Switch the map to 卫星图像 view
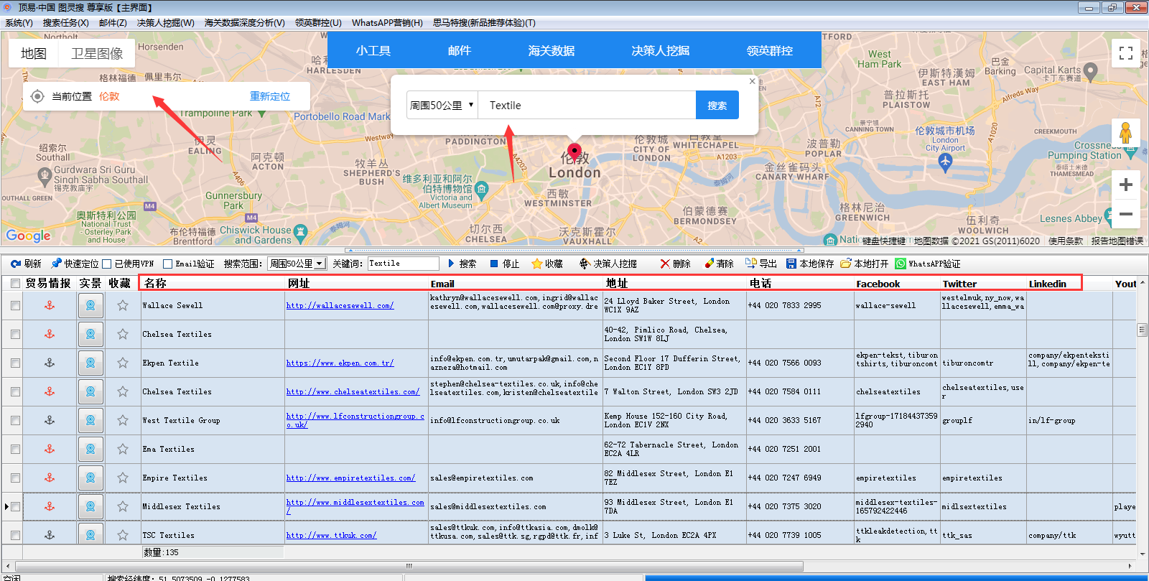The height and width of the screenshot is (581, 1149). (97, 53)
